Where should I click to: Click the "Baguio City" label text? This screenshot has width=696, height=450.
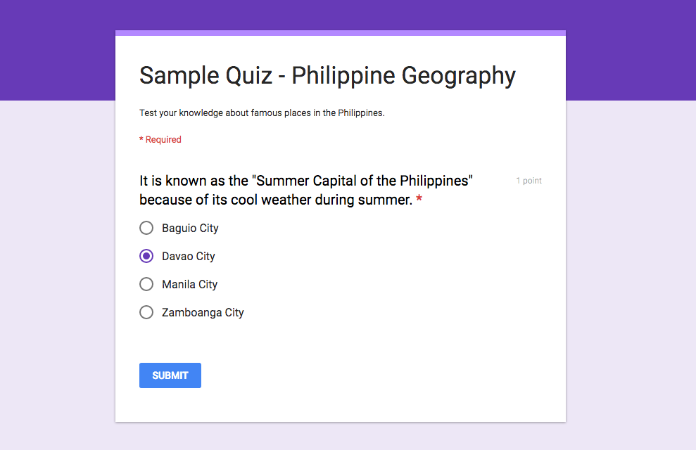[190, 228]
